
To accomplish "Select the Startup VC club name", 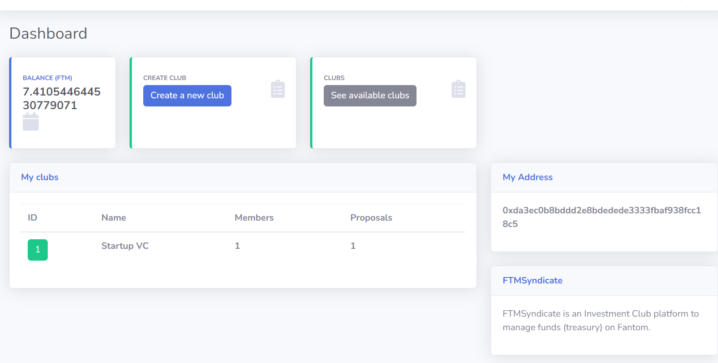I will (x=125, y=246).
